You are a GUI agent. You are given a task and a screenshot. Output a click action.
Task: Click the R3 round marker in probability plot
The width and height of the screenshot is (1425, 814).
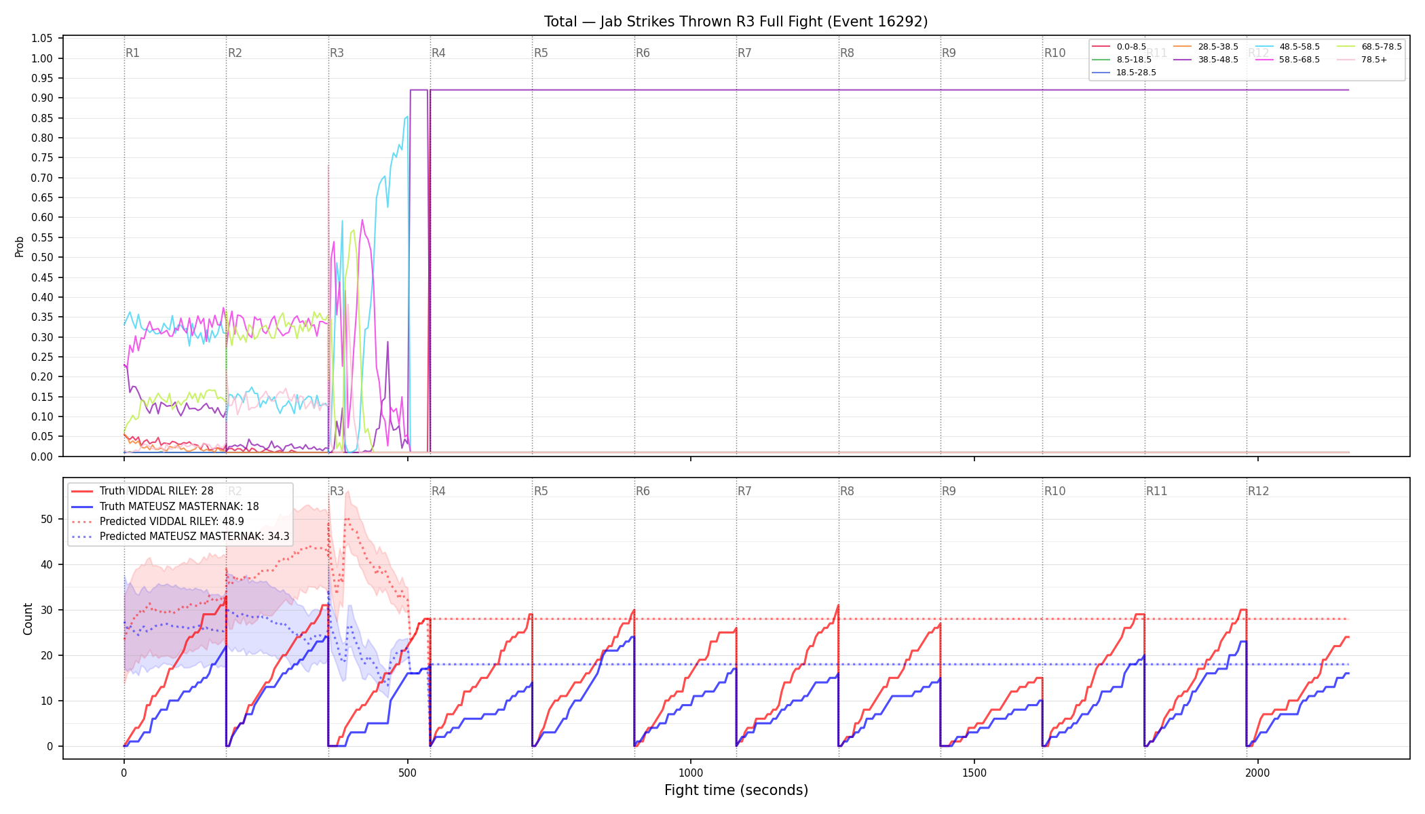[x=337, y=53]
